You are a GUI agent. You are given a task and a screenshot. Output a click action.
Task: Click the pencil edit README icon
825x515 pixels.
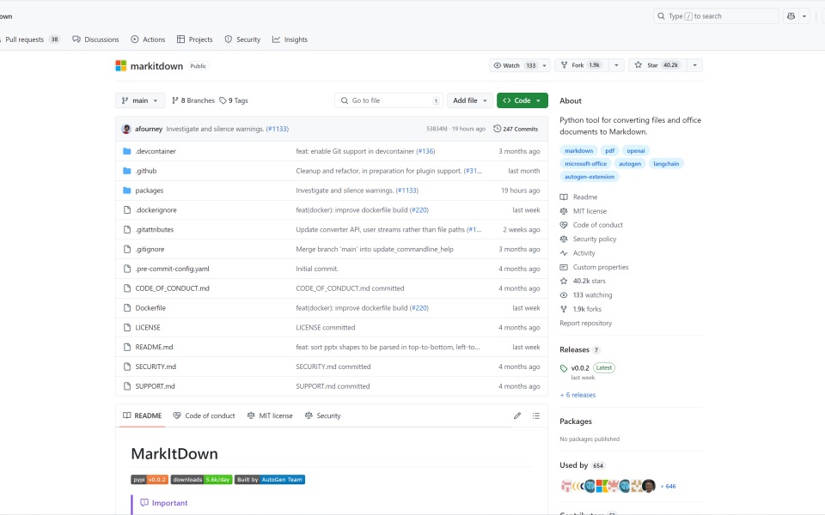pyautogui.click(x=517, y=415)
